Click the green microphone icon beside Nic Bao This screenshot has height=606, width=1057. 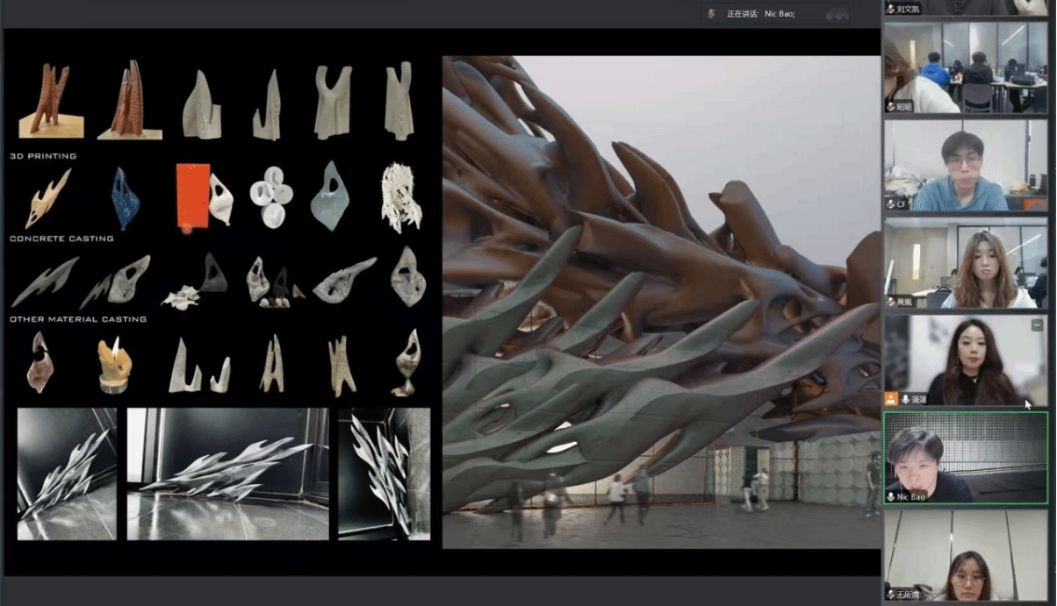pos(890,496)
